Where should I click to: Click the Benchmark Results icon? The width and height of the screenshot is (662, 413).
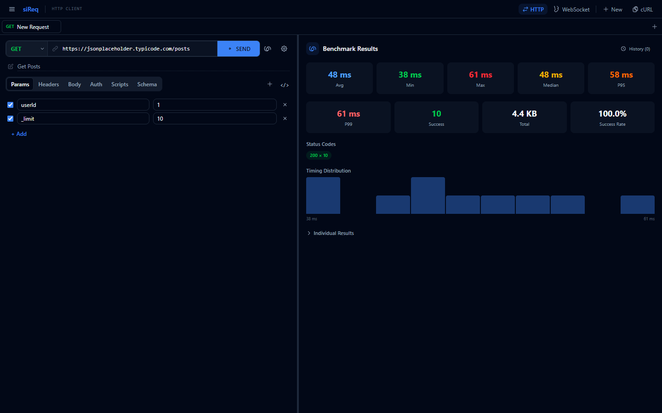[313, 49]
